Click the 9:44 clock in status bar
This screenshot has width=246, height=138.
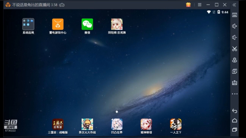pos(225,12)
